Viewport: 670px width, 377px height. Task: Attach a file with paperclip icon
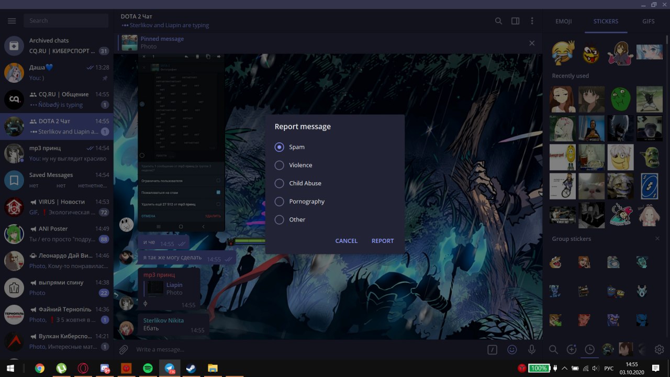(x=123, y=349)
